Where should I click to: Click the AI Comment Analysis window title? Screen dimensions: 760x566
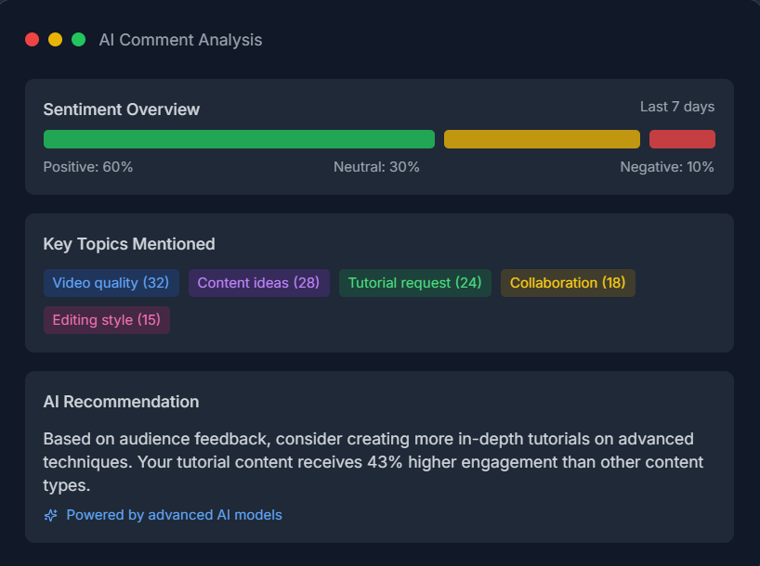pos(180,40)
